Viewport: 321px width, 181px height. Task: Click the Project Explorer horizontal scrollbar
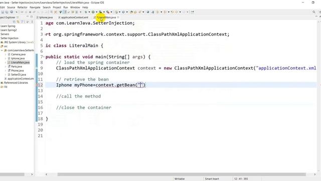pyautogui.click(x=12, y=174)
